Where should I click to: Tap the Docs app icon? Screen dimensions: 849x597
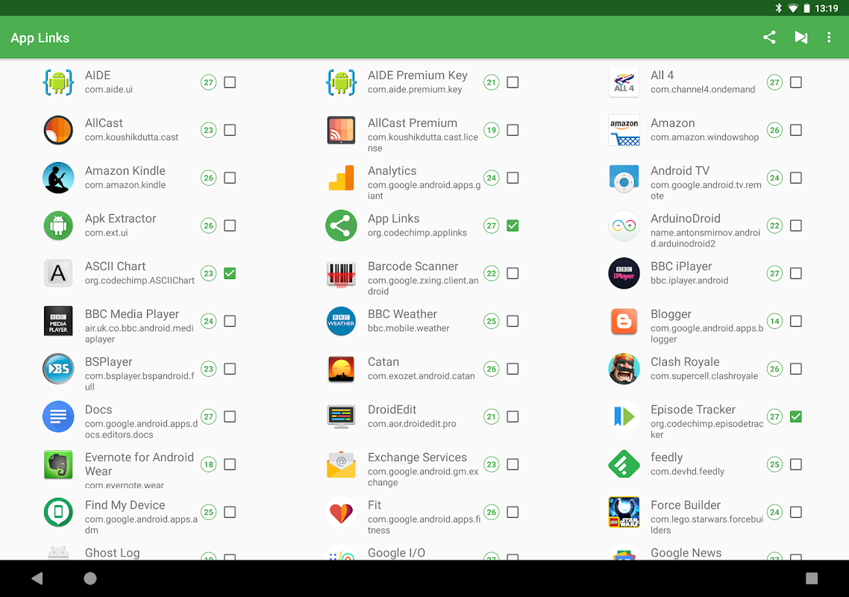click(58, 416)
